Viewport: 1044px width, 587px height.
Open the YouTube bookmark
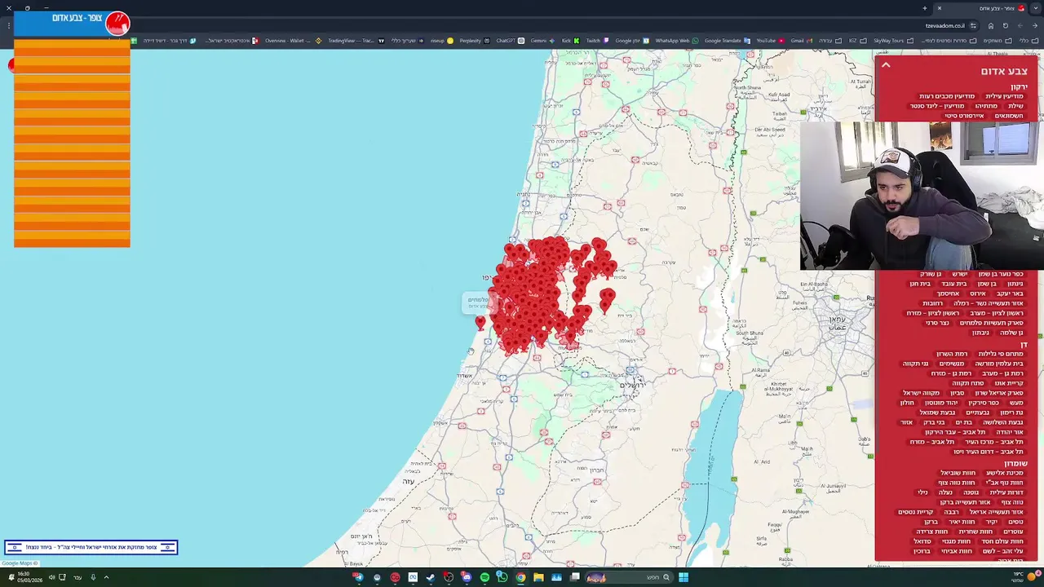pyautogui.click(x=770, y=41)
